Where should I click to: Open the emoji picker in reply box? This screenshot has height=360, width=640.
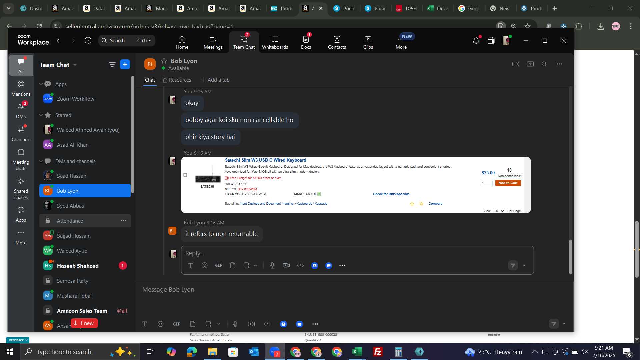tap(205, 265)
